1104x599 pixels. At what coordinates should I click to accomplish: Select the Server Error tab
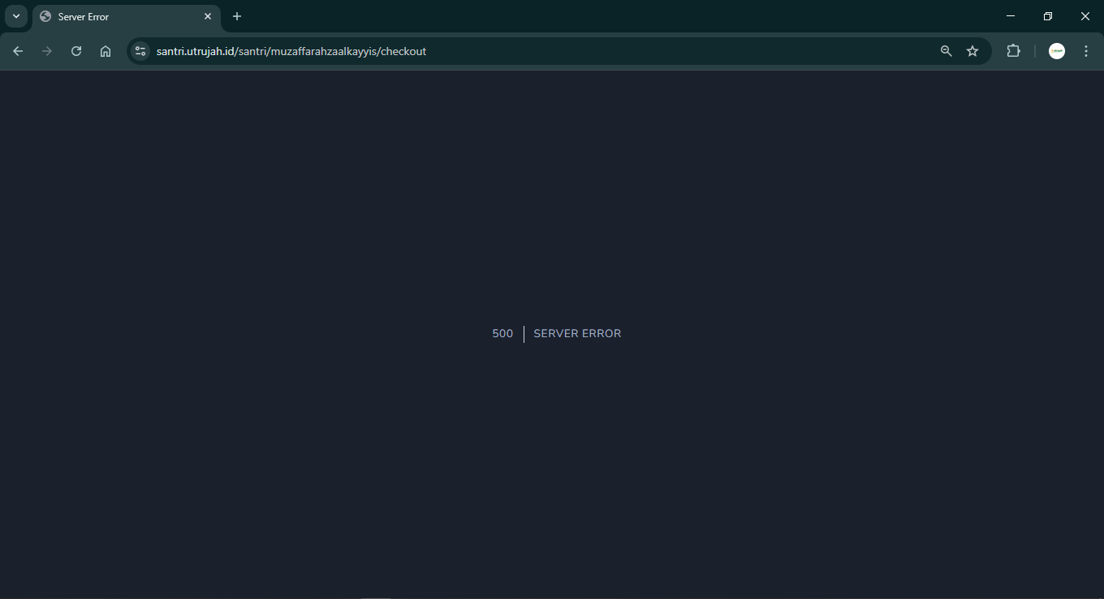coord(114,16)
